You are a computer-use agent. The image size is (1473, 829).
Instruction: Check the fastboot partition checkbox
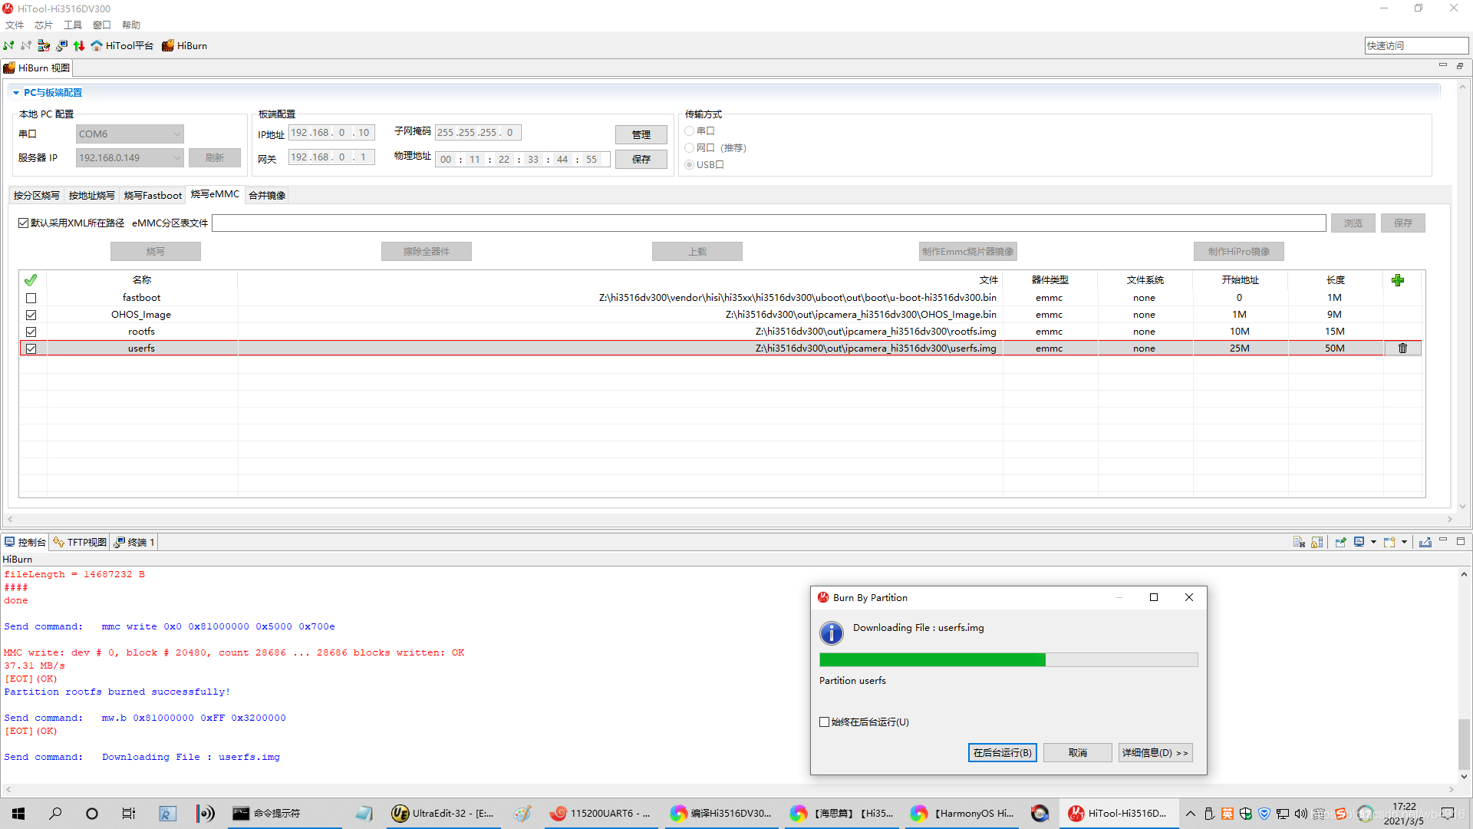[31, 298]
